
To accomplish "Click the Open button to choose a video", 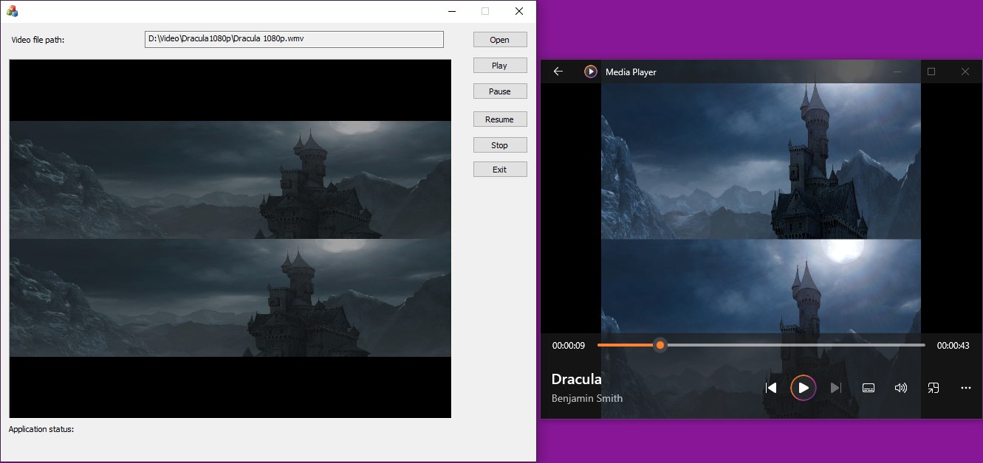I will 500,40.
